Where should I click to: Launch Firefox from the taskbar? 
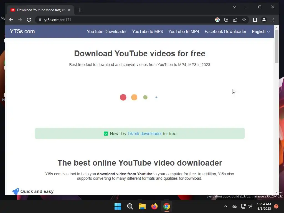point(154,206)
